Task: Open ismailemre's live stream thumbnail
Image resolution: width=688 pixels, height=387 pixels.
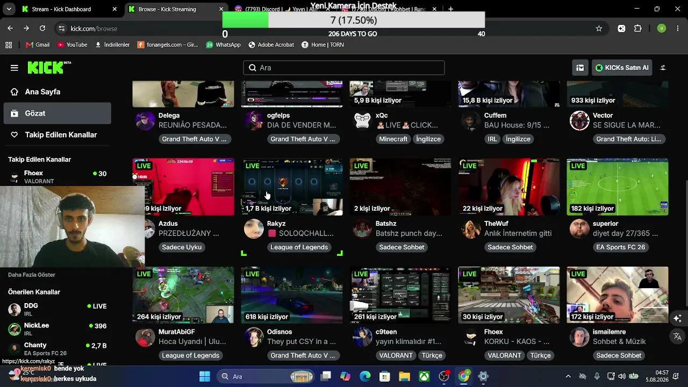Action: click(x=618, y=295)
